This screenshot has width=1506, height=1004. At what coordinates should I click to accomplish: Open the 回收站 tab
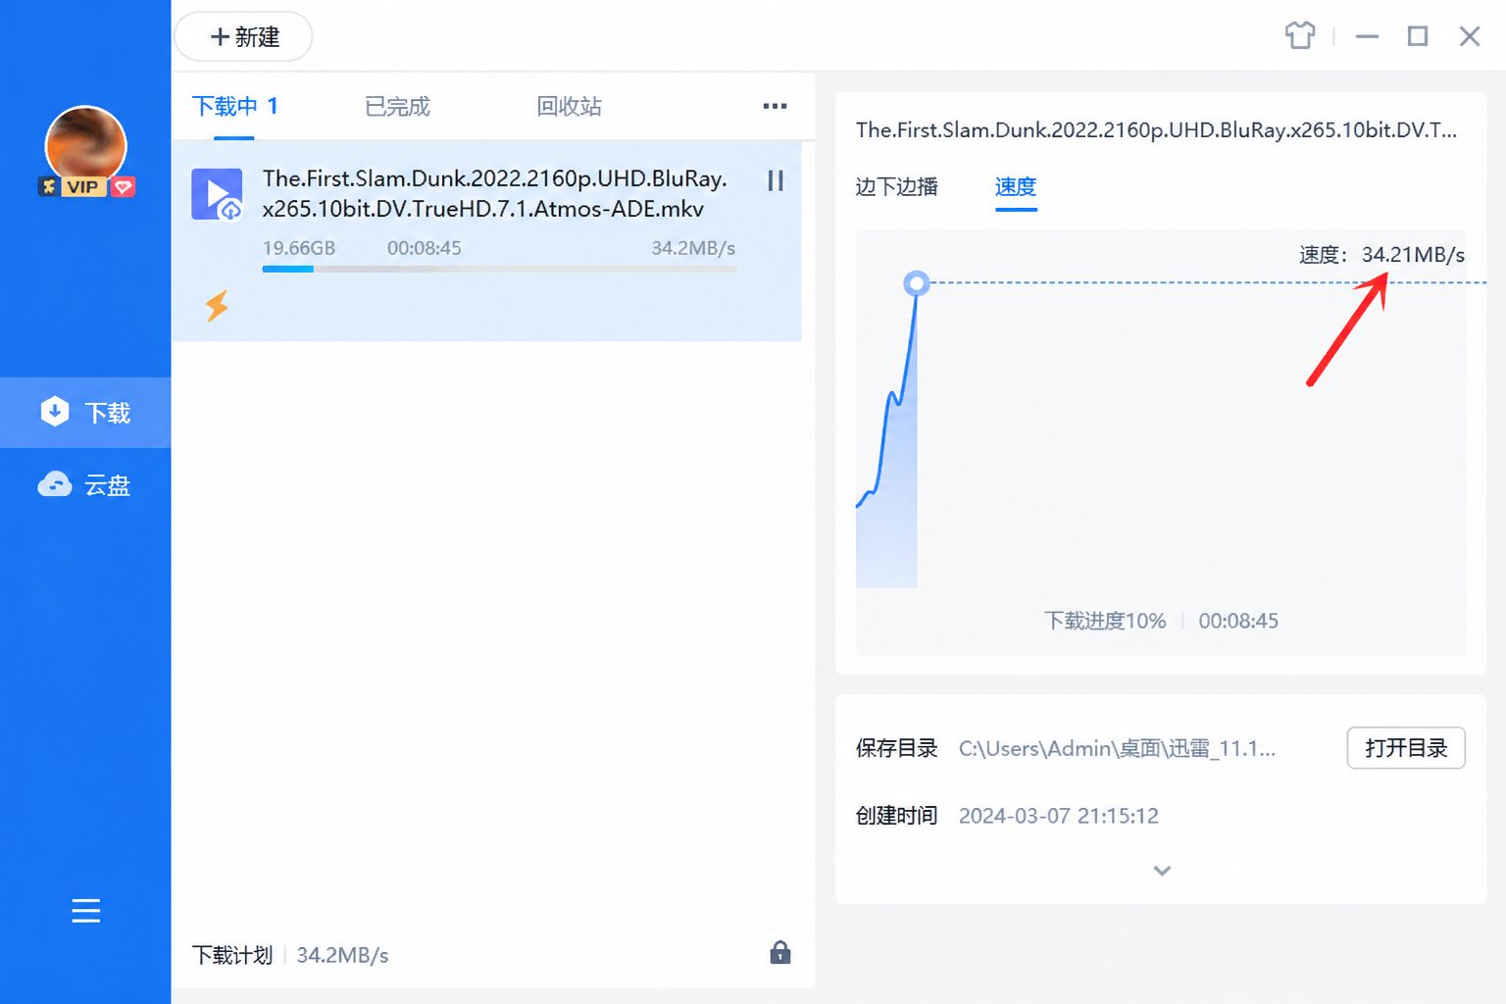click(569, 107)
